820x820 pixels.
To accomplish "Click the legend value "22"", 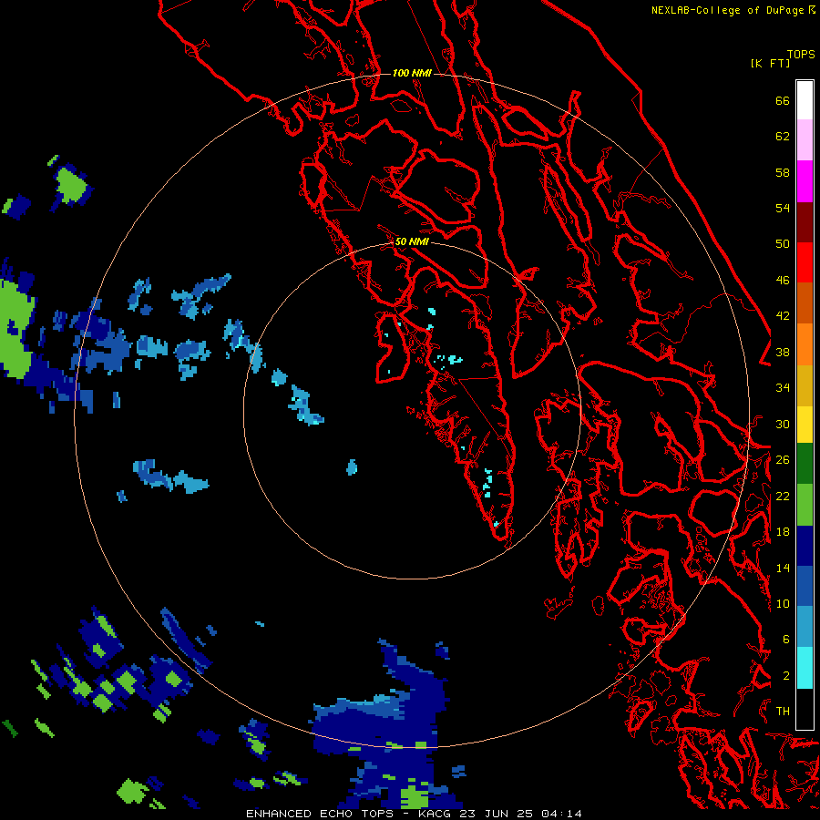I will pos(783,496).
